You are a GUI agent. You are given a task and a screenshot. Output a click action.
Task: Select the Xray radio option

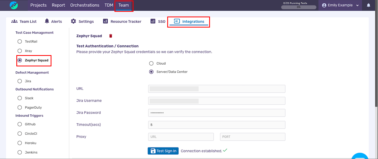[20, 51]
